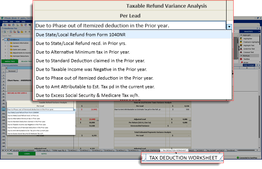Choose 'Due to Excess Social Security & Medicare Tax w/h.'

point(133,95)
